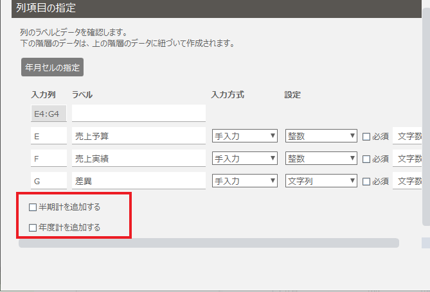Enable the 半期計を追加する checkbox

pos(33,207)
